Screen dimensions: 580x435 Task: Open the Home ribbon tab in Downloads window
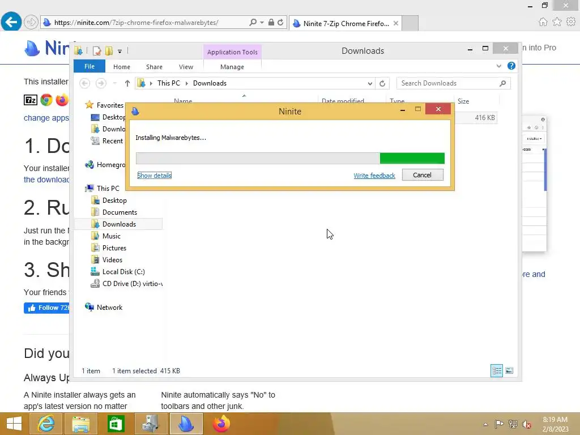point(122,67)
